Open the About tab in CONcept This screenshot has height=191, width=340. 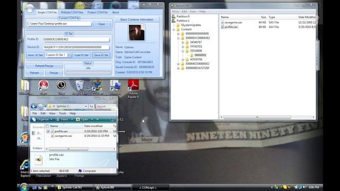115,12
